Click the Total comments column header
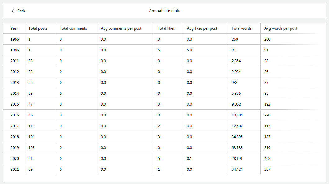This screenshot has height=184, width=329. (73, 28)
